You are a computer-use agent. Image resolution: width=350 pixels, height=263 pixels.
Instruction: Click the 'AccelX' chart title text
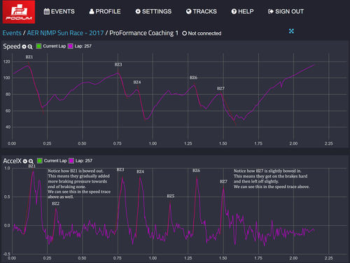(x=12, y=161)
